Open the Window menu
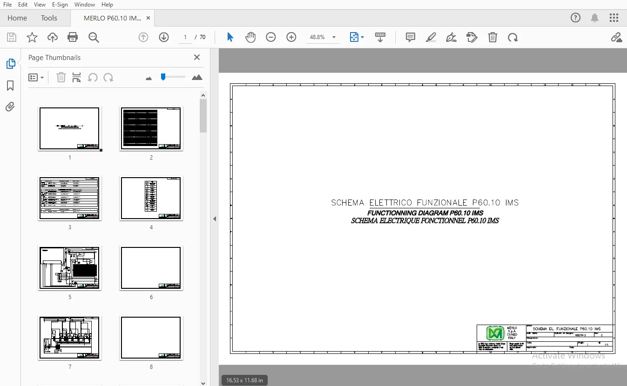The height and width of the screenshot is (386, 627). [85, 5]
